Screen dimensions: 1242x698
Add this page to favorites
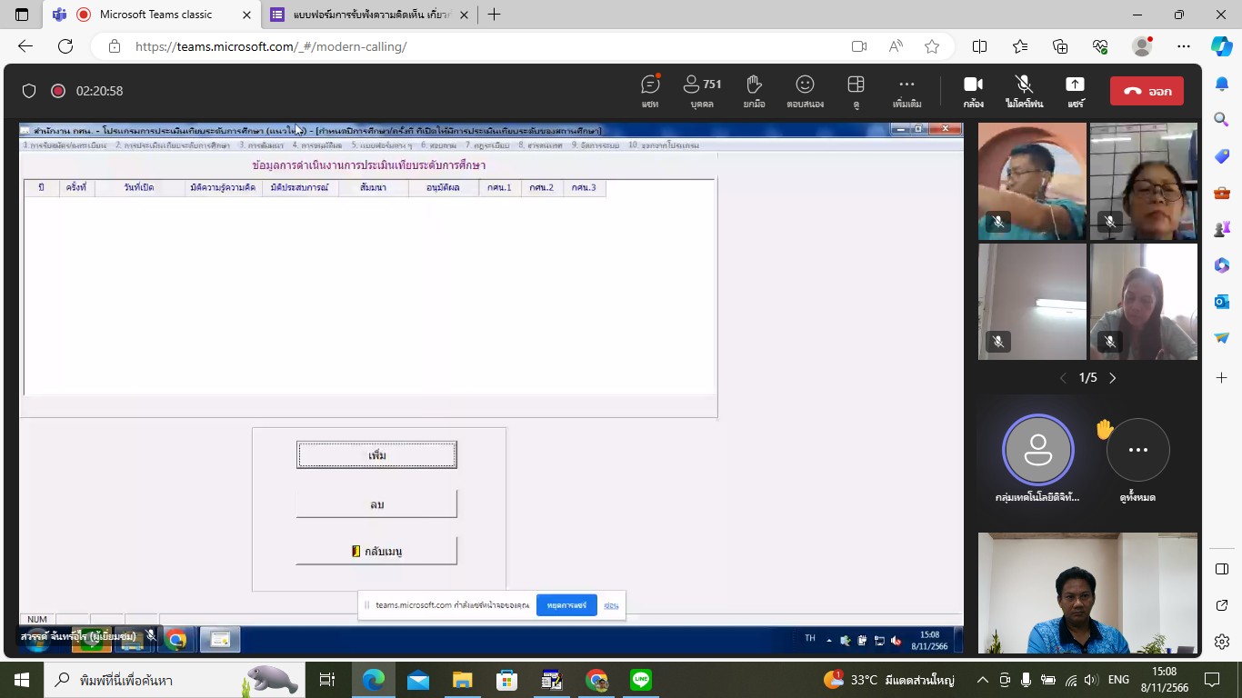pos(932,46)
